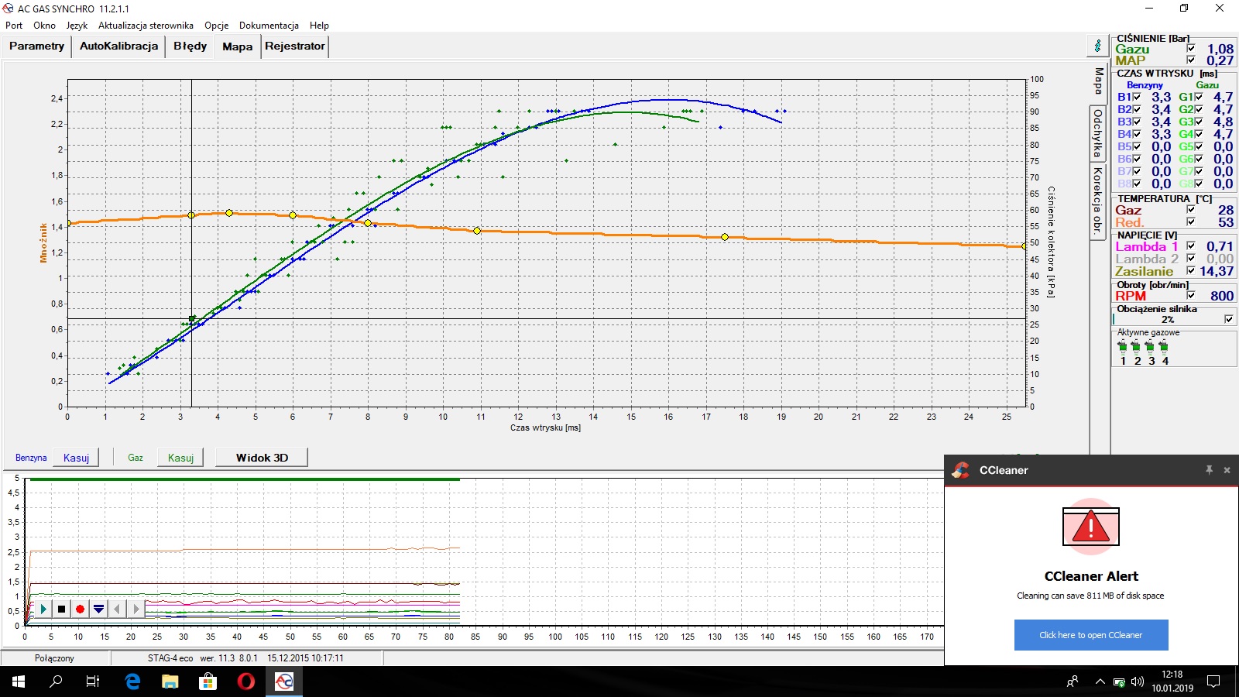This screenshot has height=697, width=1239.
Task: Click the grey right arrow recorder button
Action: click(136, 609)
